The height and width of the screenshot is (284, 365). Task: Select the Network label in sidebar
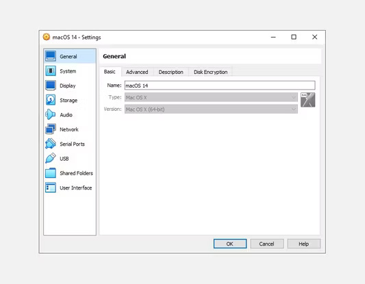click(x=69, y=129)
